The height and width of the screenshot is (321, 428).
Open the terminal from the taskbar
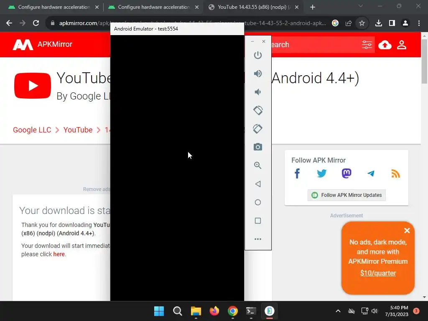(x=251, y=311)
